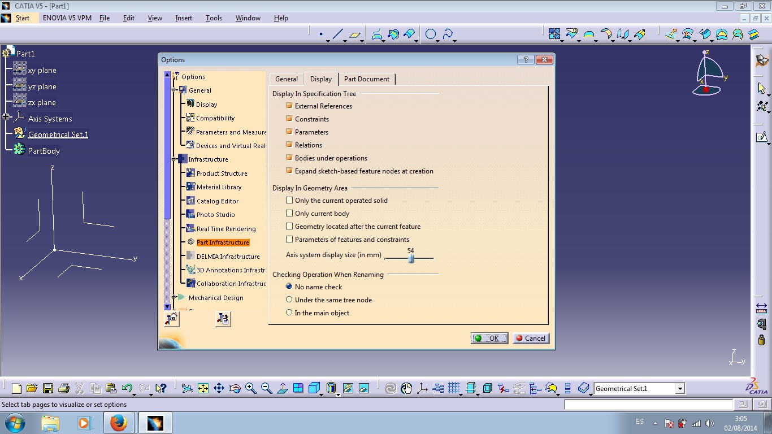Enable Geometry located after the current feature
Image resolution: width=772 pixels, height=434 pixels.
click(289, 226)
